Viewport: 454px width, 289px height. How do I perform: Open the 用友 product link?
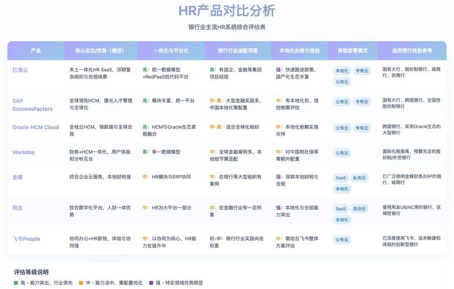click(x=17, y=208)
